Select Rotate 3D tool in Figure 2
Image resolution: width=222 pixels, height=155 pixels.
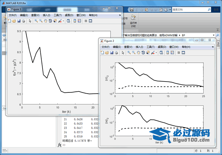point(143,53)
